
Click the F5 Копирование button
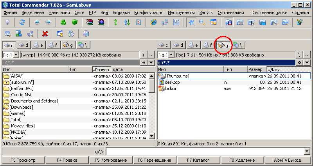111,160
